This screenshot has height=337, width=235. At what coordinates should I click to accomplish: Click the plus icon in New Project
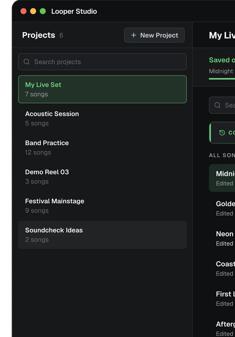pos(134,35)
